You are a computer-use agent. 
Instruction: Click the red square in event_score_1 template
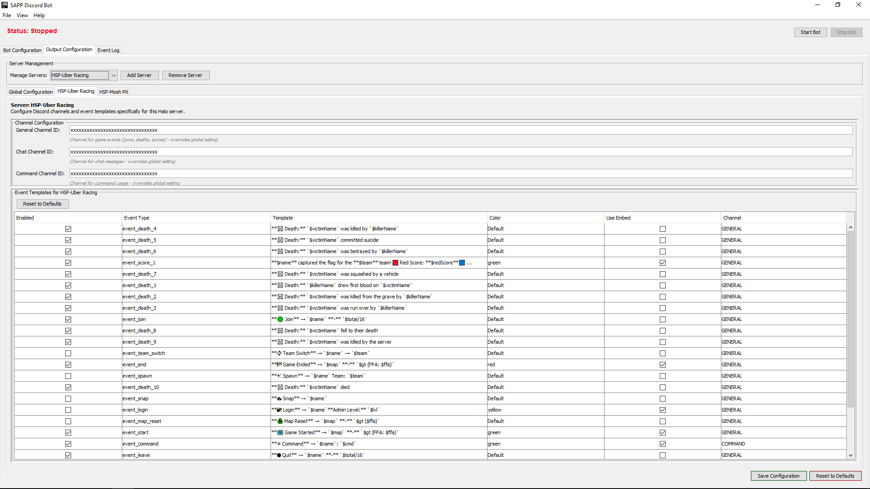[x=395, y=263]
